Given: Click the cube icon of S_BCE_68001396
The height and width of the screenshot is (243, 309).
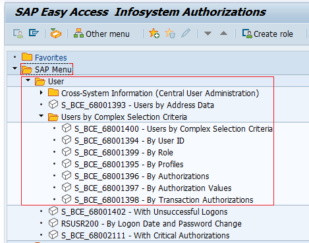Looking at the screenshot, I should click(67, 176).
